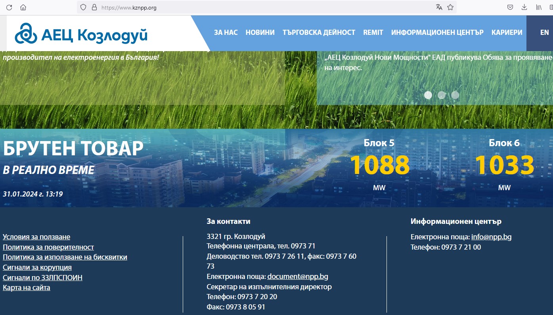Open the НОВИНИ menu item
Image resolution: width=553 pixels, height=315 pixels.
[260, 32]
